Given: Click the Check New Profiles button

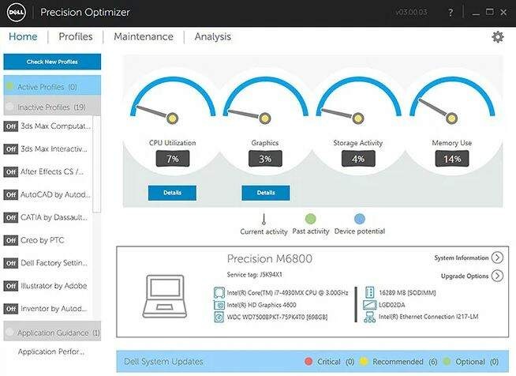Looking at the screenshot, I should click(x=52, y=62).
